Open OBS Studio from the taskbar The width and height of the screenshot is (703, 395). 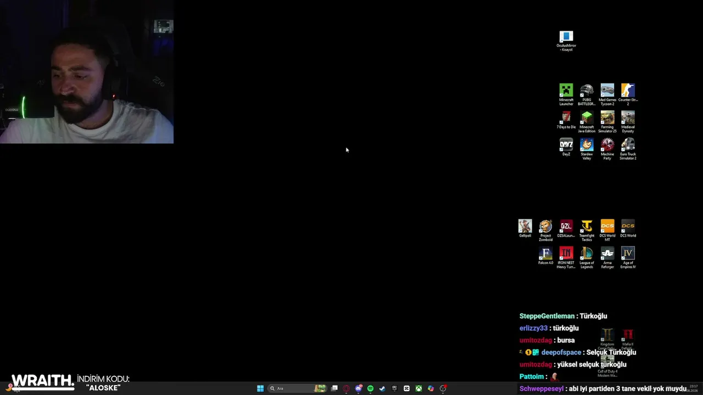coord(443,388)
